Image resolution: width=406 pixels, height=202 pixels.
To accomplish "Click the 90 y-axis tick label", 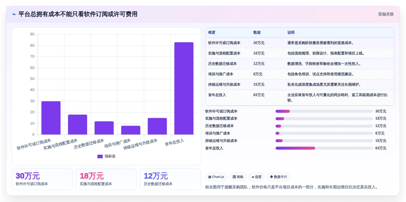I will pyautogui.click(x=32, y=34).
